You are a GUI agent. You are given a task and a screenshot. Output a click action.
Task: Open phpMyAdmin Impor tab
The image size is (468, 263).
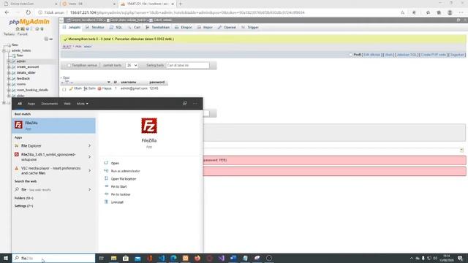[205, 27]
